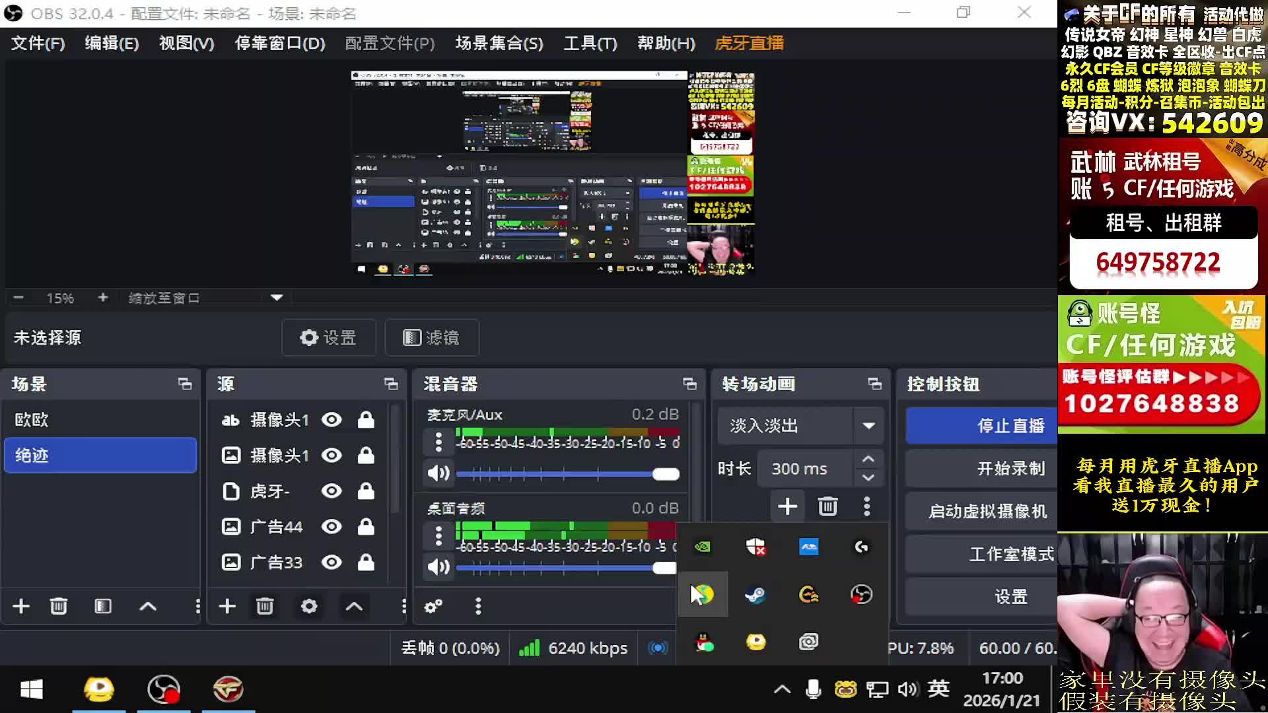Viewport: 1268px width, 713px height.
Task: Expand the 缩放至窗口 zoom dropdown
Action: point(277,298)
